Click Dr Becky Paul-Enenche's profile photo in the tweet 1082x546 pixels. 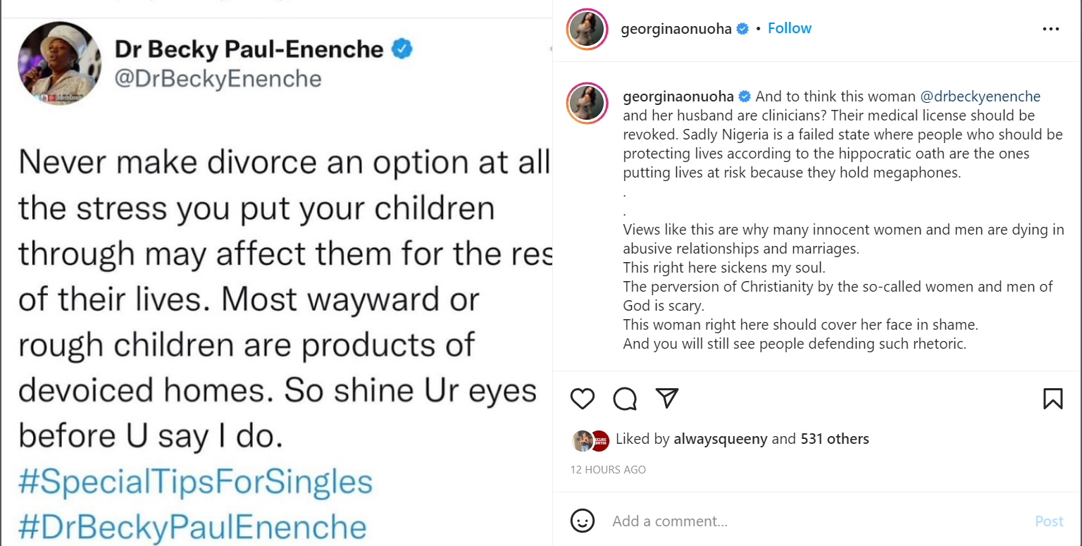point(61,63)
